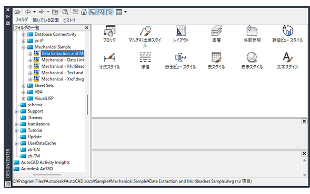Open the 寸法スタイル dimension styles icon

pyautogui.click(x=109, y=60)
